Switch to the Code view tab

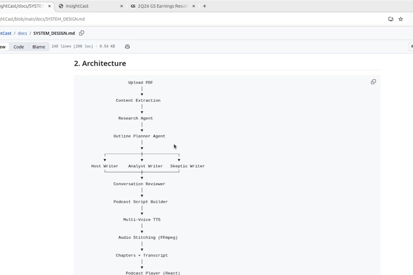pyautogui.click(x=18, y=47)
